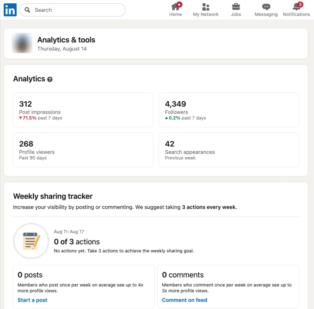Open the 268 Profile viewers card
The width and height of the screenshot is (314, 309).
[x=83, y=150]
